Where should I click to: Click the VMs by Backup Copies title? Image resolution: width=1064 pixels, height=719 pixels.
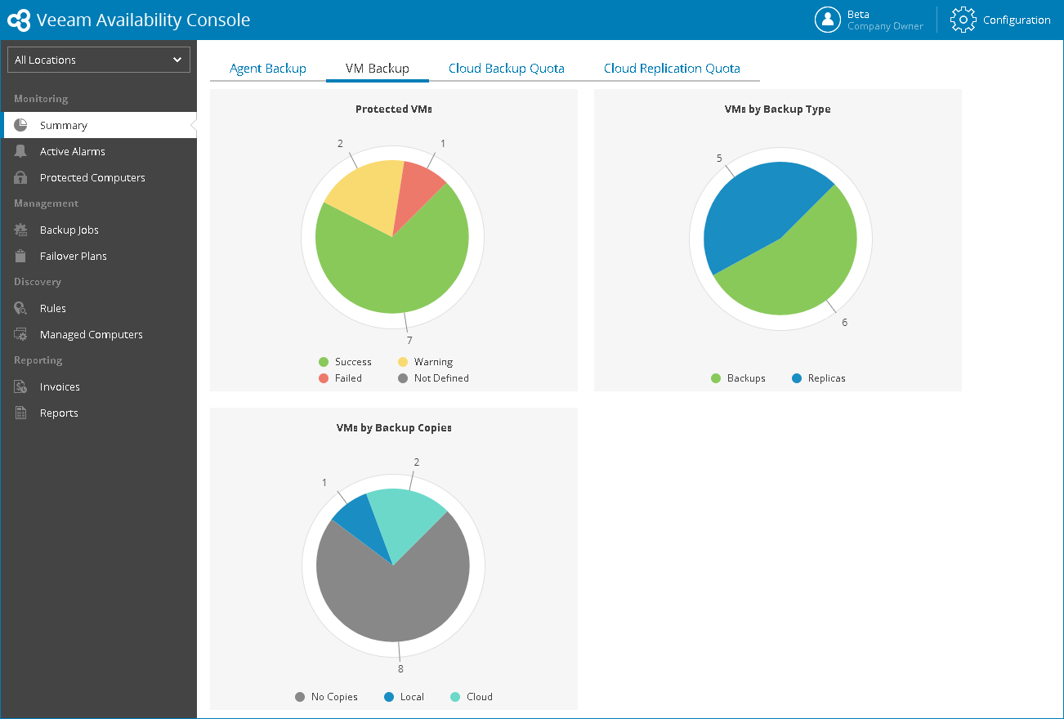point(394,427)
